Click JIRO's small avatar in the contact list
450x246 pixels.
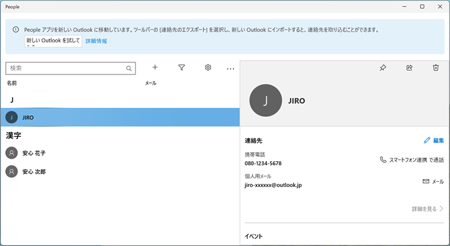[12, 118]
